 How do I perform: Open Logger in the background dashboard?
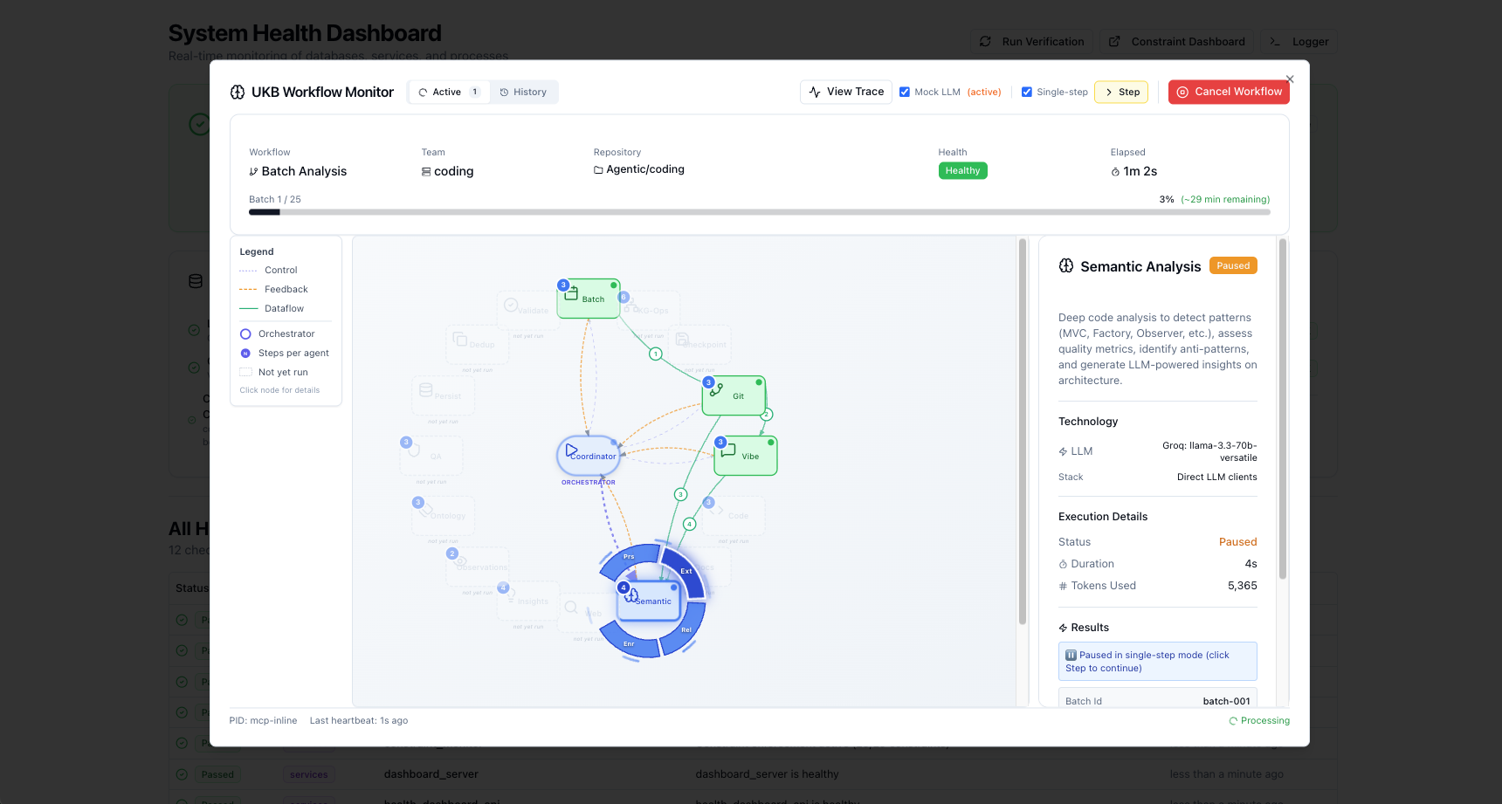(x=1299, y=42)
